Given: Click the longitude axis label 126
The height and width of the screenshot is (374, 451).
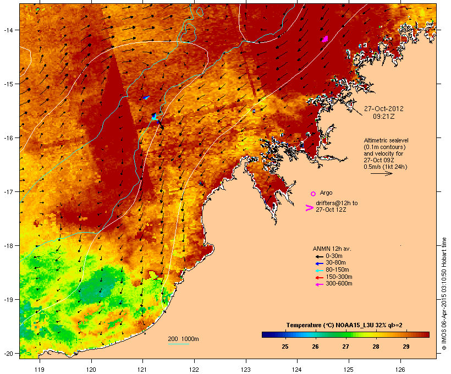Looking at the screenshot, I should 400,370.
